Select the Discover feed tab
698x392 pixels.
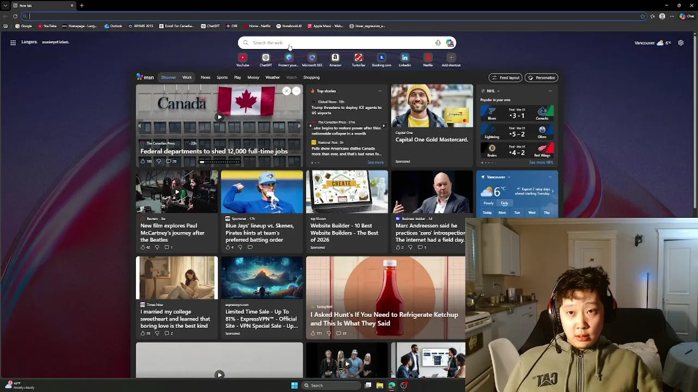[169, 77]
